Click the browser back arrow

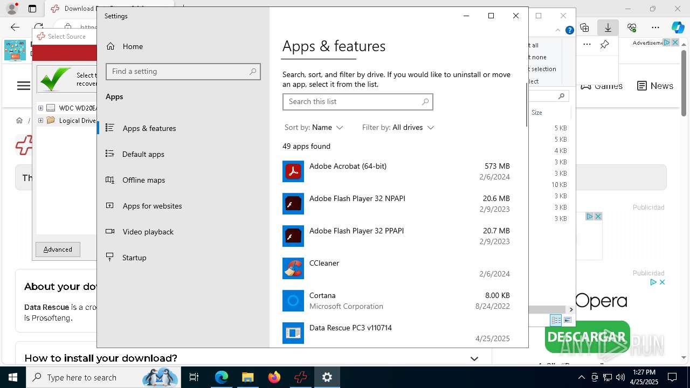point(15,27)
